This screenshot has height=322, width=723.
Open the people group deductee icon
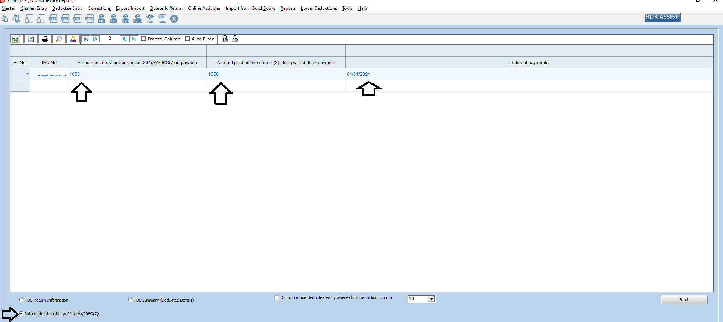[x=17, y=18]
